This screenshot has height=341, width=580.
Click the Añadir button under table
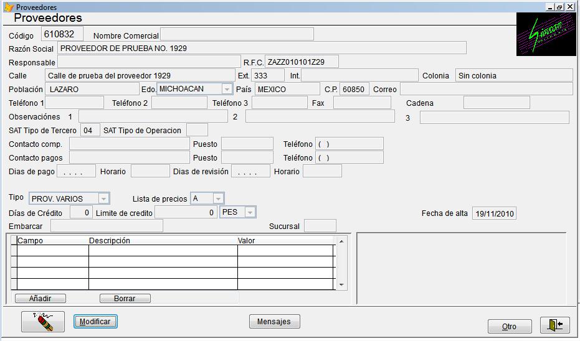pos(40,298)
